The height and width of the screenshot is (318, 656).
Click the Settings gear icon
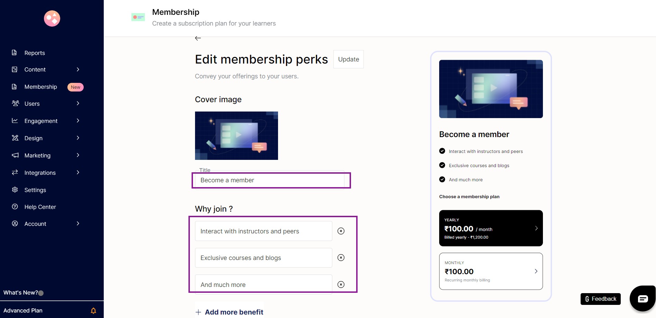click(15, 190)
